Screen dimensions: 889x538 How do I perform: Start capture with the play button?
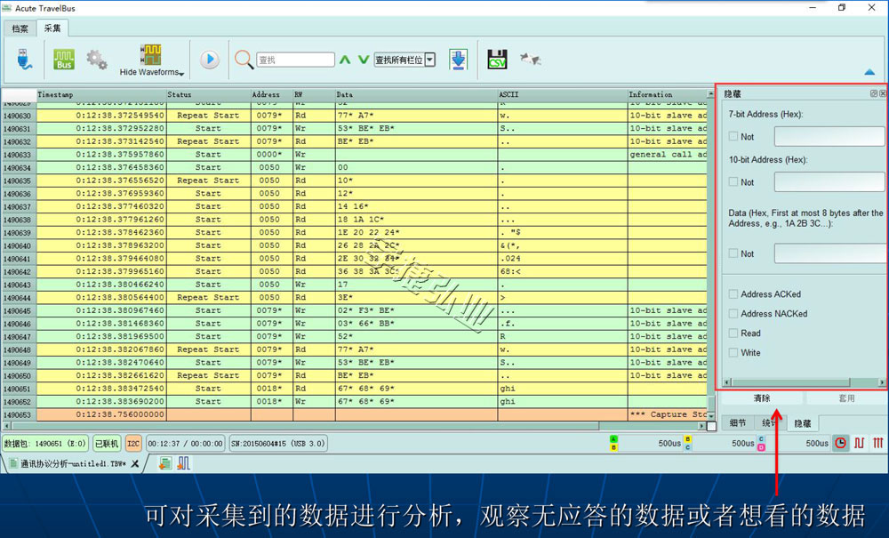[x=209, y=59]
